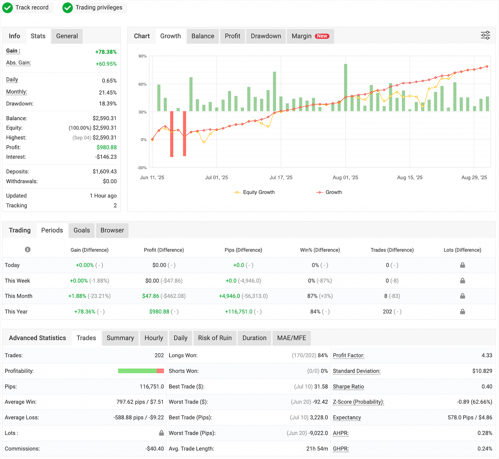499x459 pixels.
Task: Toggle the Growth legend series
Action: pyautogui.click(x=329, y=192)
